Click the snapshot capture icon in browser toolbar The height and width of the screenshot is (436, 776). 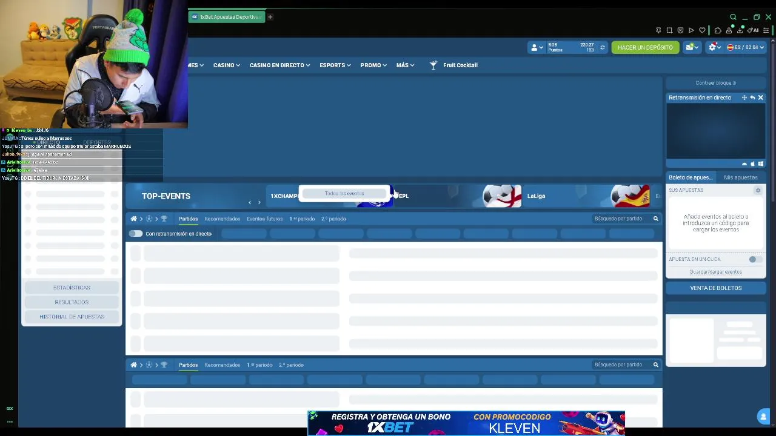[x=669, y=30]
